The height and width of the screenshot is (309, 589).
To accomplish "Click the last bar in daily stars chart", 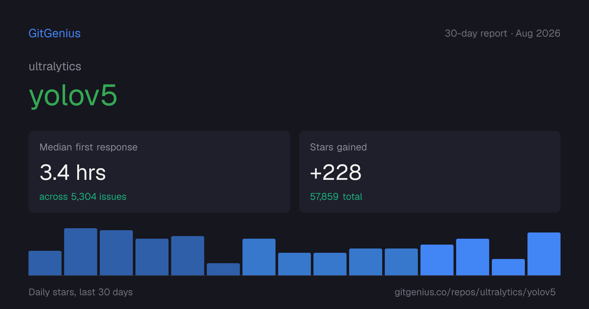I will point(544,254).
